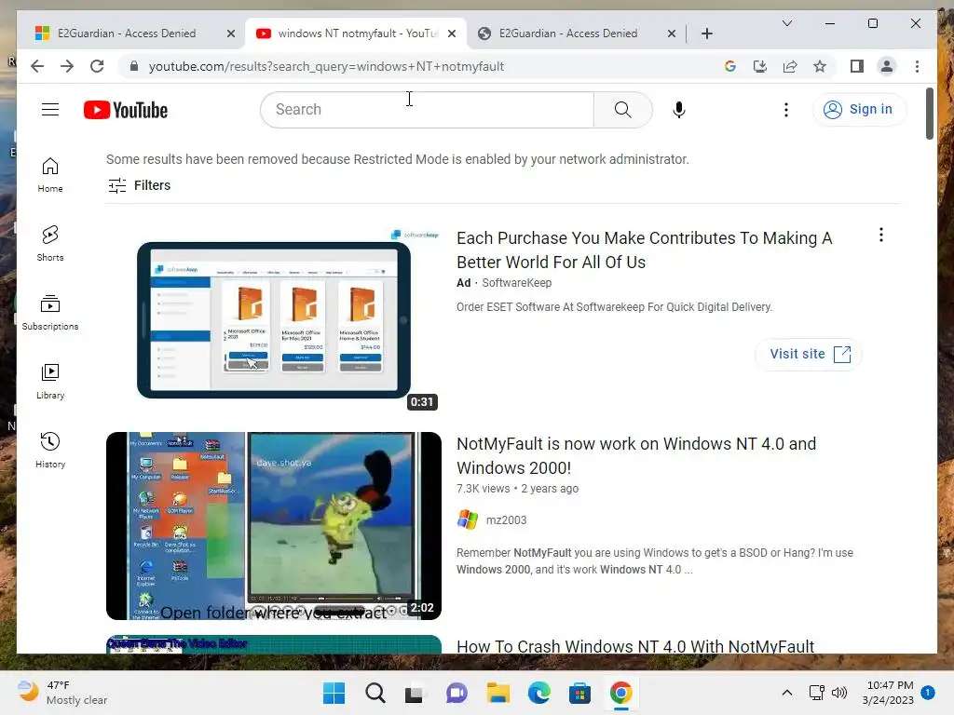The image size is (954, 715).
Task: Open network icon in system tray
Action: 816,693
